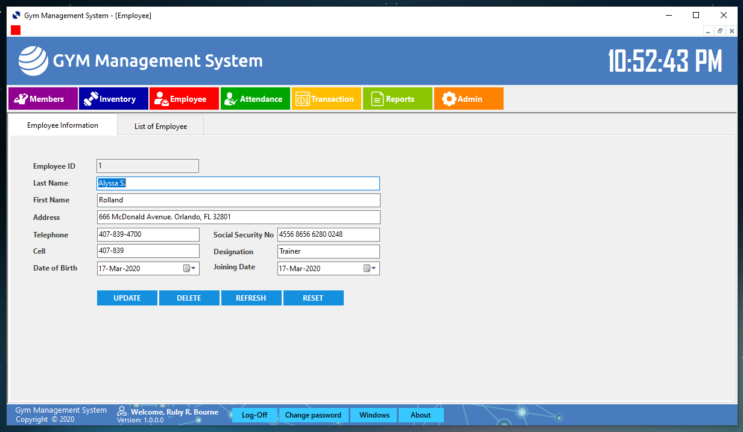Click the Joining Date date text
Viewport: 743px width, 432px height.
tap(300, 269)
